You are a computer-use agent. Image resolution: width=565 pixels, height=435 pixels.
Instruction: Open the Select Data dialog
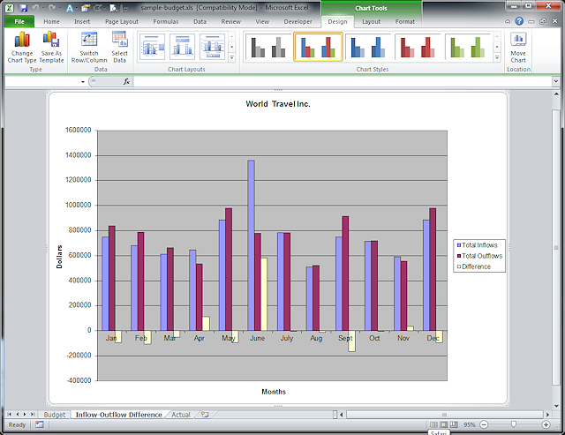click(119, 47)
